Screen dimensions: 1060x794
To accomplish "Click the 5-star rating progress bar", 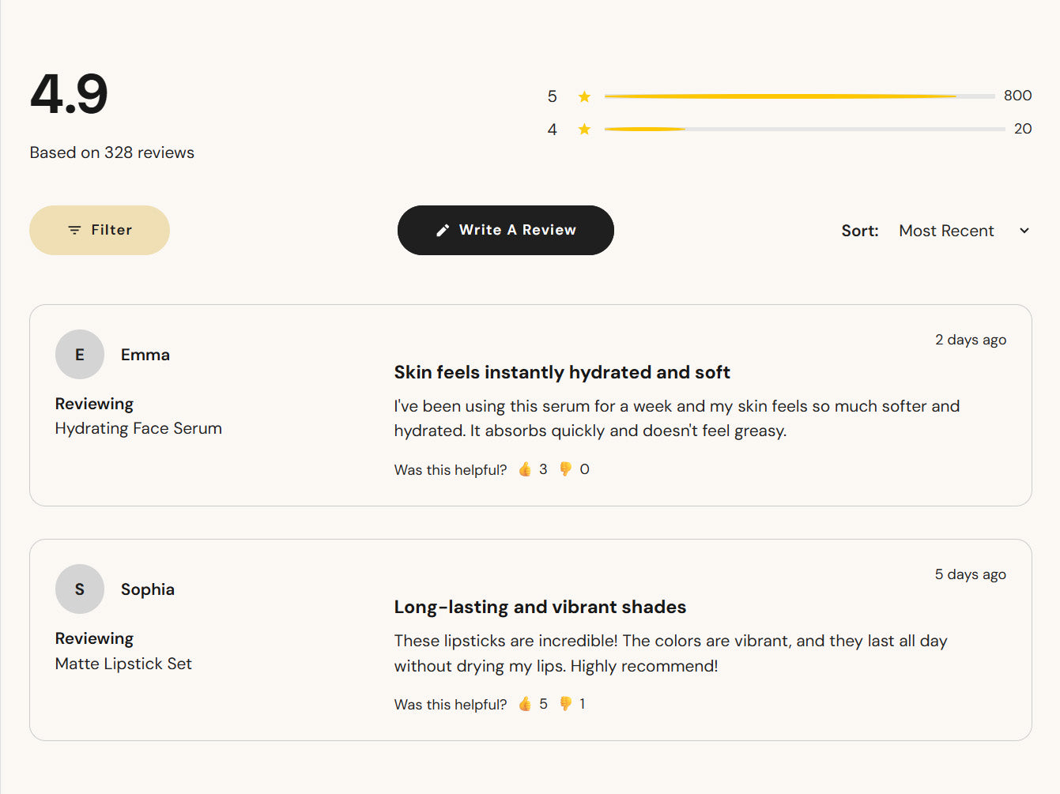I will [799, 96].
